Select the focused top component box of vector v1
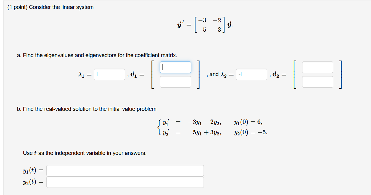Image resolution: width=371 pixels, height=195 pixels. (175, 67)
